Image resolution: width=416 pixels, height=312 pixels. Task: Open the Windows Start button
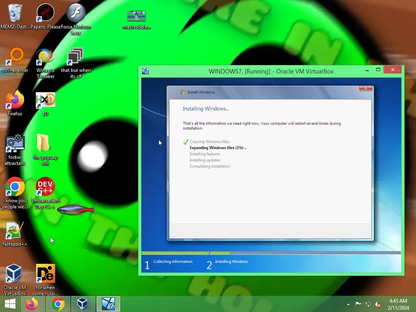(x=10, y=304)
